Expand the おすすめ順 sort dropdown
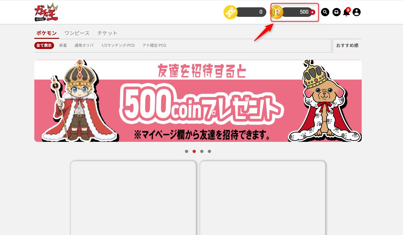Screen dimensions: 403x235 pyautogui.click(x=347, y=45)
